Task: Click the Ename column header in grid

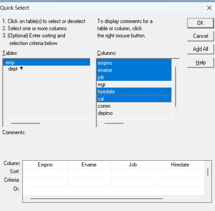Action: (89, 164)
